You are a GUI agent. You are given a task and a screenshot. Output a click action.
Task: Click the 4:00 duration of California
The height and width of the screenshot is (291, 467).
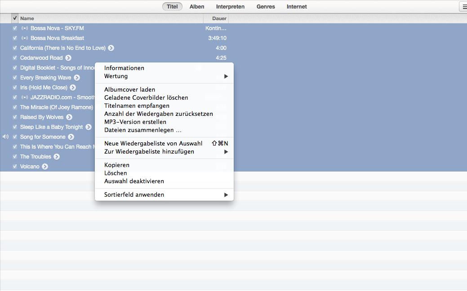[221, 48]
